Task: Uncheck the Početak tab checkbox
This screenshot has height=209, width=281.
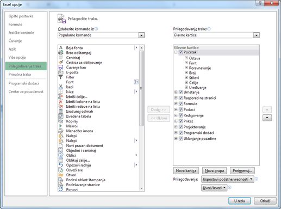Action: 180,52
